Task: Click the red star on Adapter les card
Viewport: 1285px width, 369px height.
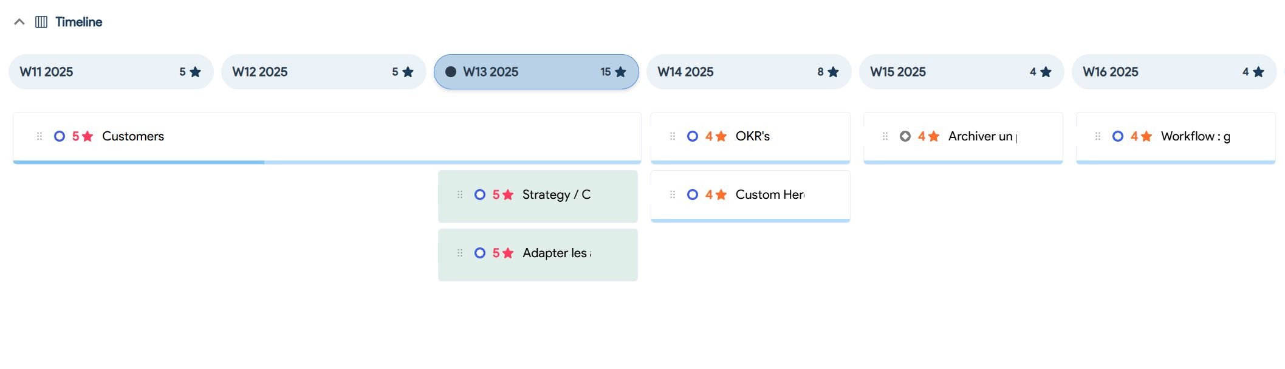Action: point(508,253)
